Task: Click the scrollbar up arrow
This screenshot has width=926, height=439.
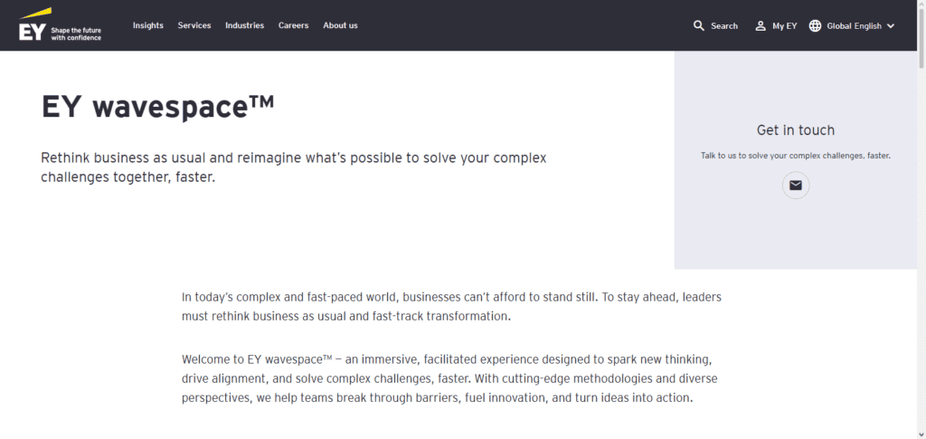Action: (x=921, y=4)
